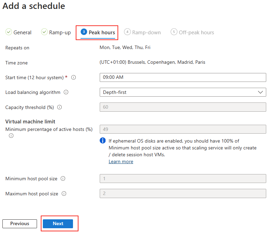Click info icon beside Capacity threshold (%)
Image resolution: width=270 pixels, height=232 pixels.
(59, 107)
